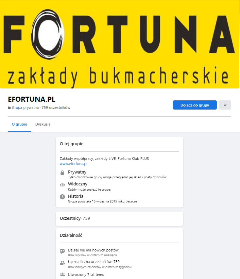240x279 pixels.
Task: Select the O grupie tab
Action: click(19, 124)
